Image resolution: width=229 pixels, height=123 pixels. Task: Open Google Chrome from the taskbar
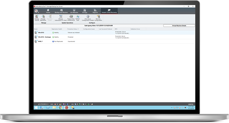coord(60,108)
